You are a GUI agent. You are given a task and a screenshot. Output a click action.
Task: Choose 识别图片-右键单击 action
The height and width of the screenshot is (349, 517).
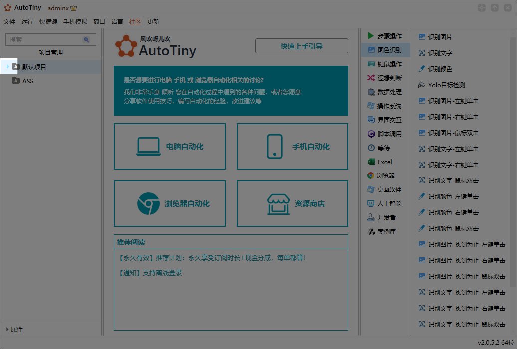point(449,117)
